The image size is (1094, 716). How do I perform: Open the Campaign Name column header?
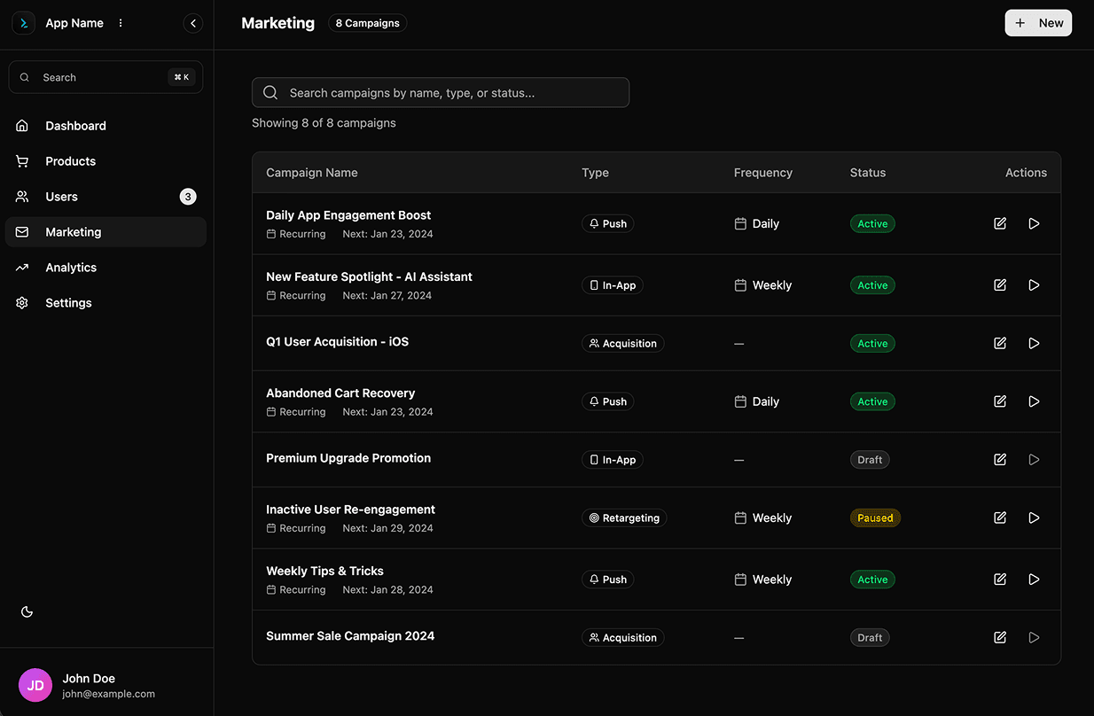[311, 172]
